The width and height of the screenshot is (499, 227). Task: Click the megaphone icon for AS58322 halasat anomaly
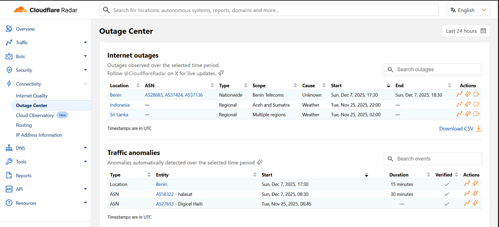click(476, 194)
